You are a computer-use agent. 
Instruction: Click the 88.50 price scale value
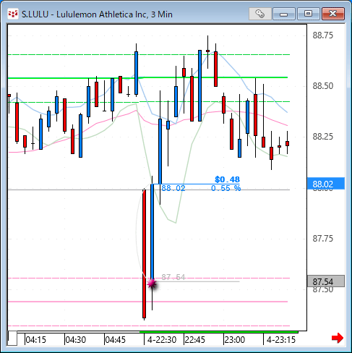coord(322,86)
